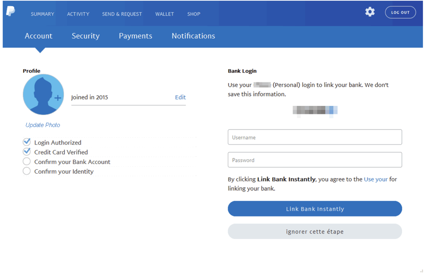Open the ACTIVITY section

[78, 14]
